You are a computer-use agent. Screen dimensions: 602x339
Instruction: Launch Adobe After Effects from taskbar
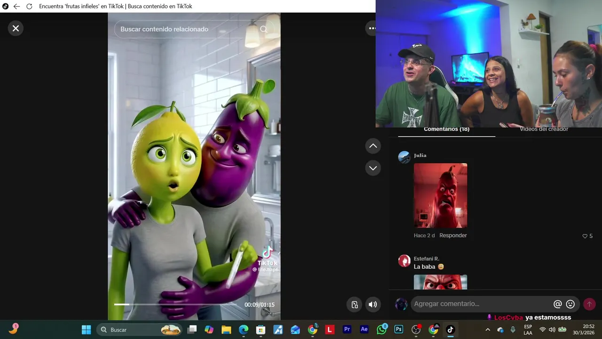tap(364, 330)
